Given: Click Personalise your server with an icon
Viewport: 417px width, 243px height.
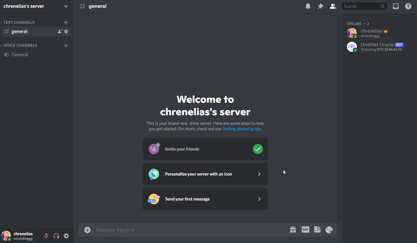Looking at the screenshot, I should [205, 174].
